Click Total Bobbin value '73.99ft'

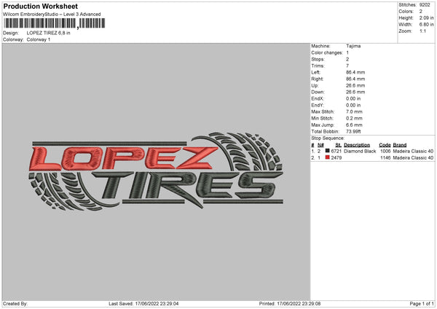pos(353,132)
